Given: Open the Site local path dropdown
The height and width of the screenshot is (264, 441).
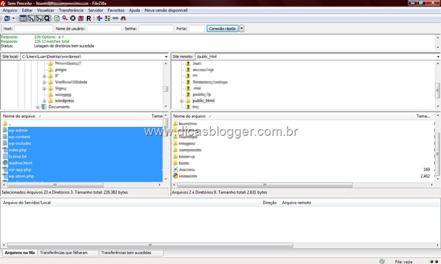Looking at the screenshot, I should (x=166, y=57).
